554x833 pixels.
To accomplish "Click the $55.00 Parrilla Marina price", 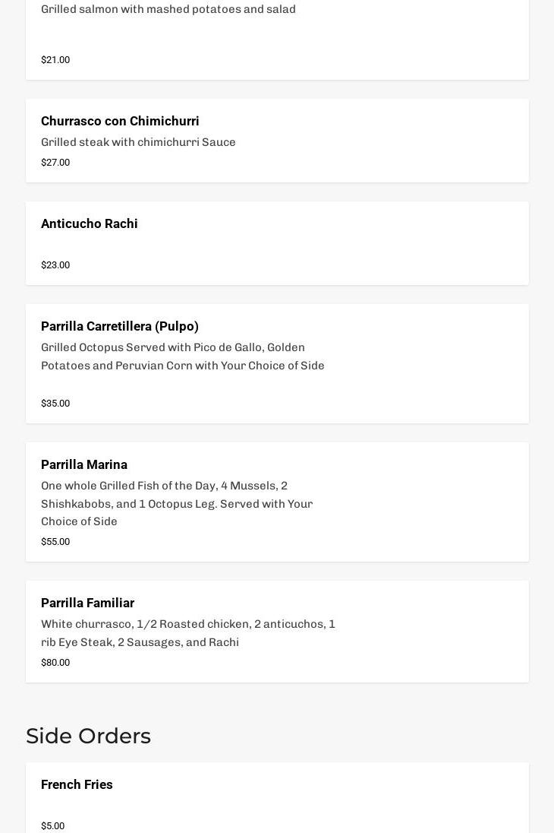I will point(55,542).
